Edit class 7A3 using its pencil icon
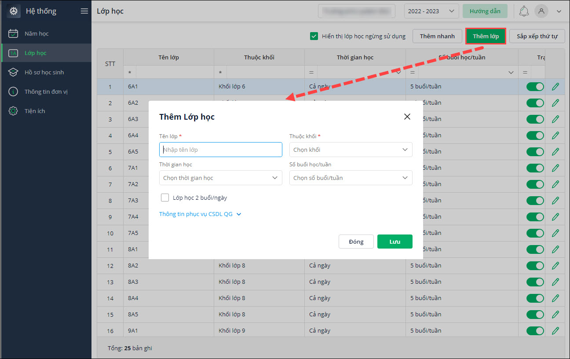570x359 pixels. coord(555,200)
